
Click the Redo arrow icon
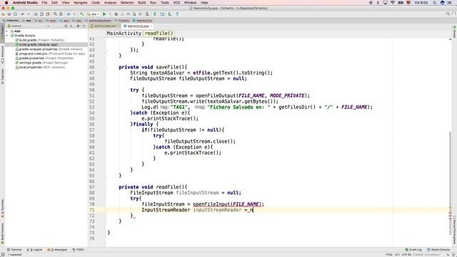[x=29, y=14]
